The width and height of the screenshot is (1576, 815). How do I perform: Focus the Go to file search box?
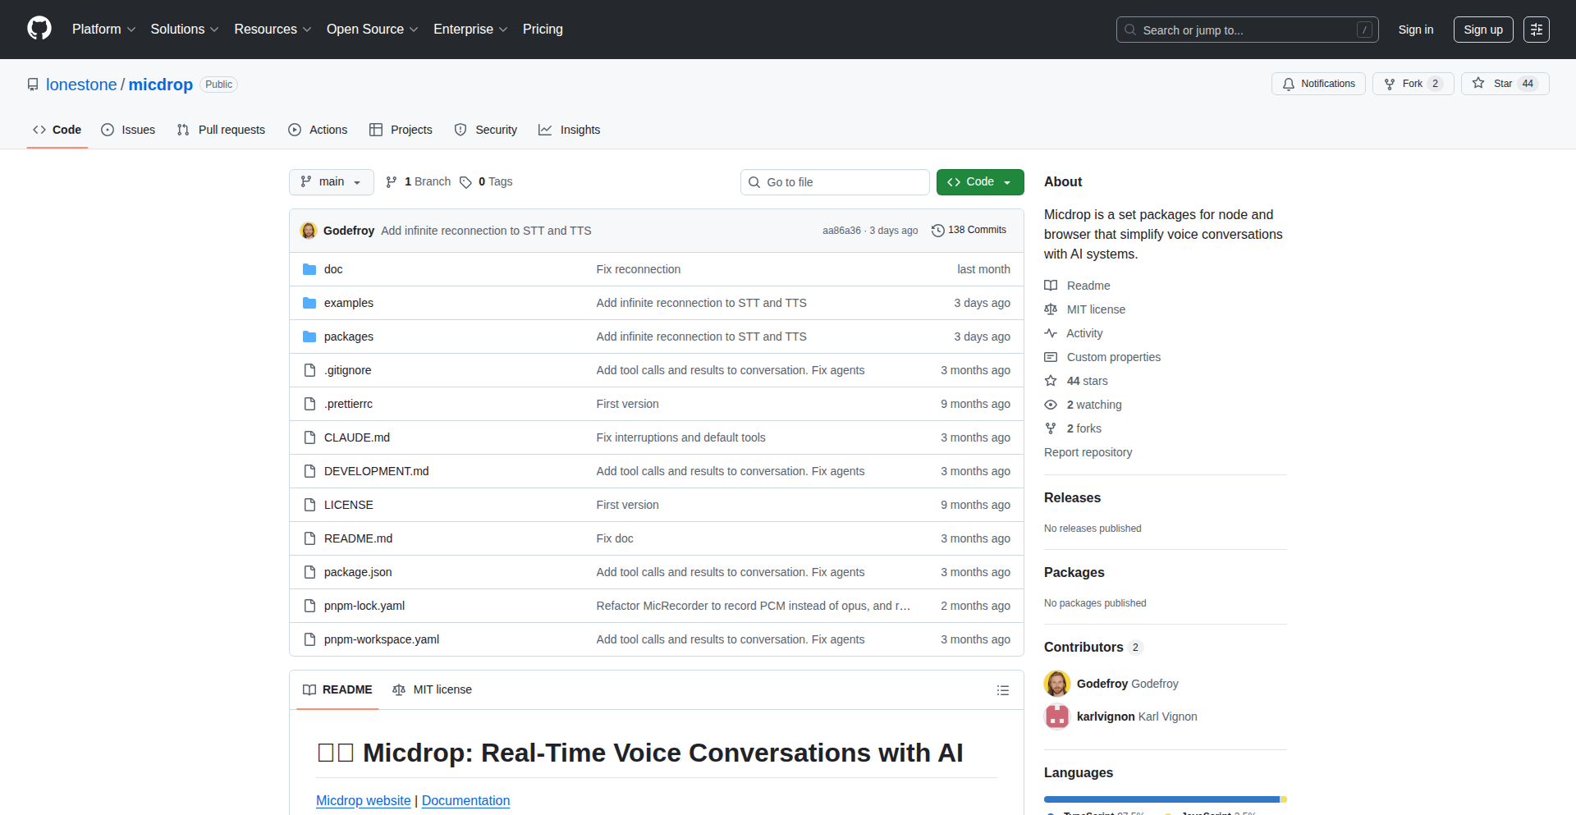pyautogui.click(x=835, y=182)
